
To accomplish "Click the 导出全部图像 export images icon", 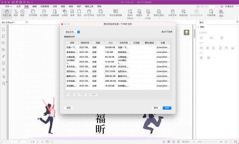I will [x=116, y=13].
